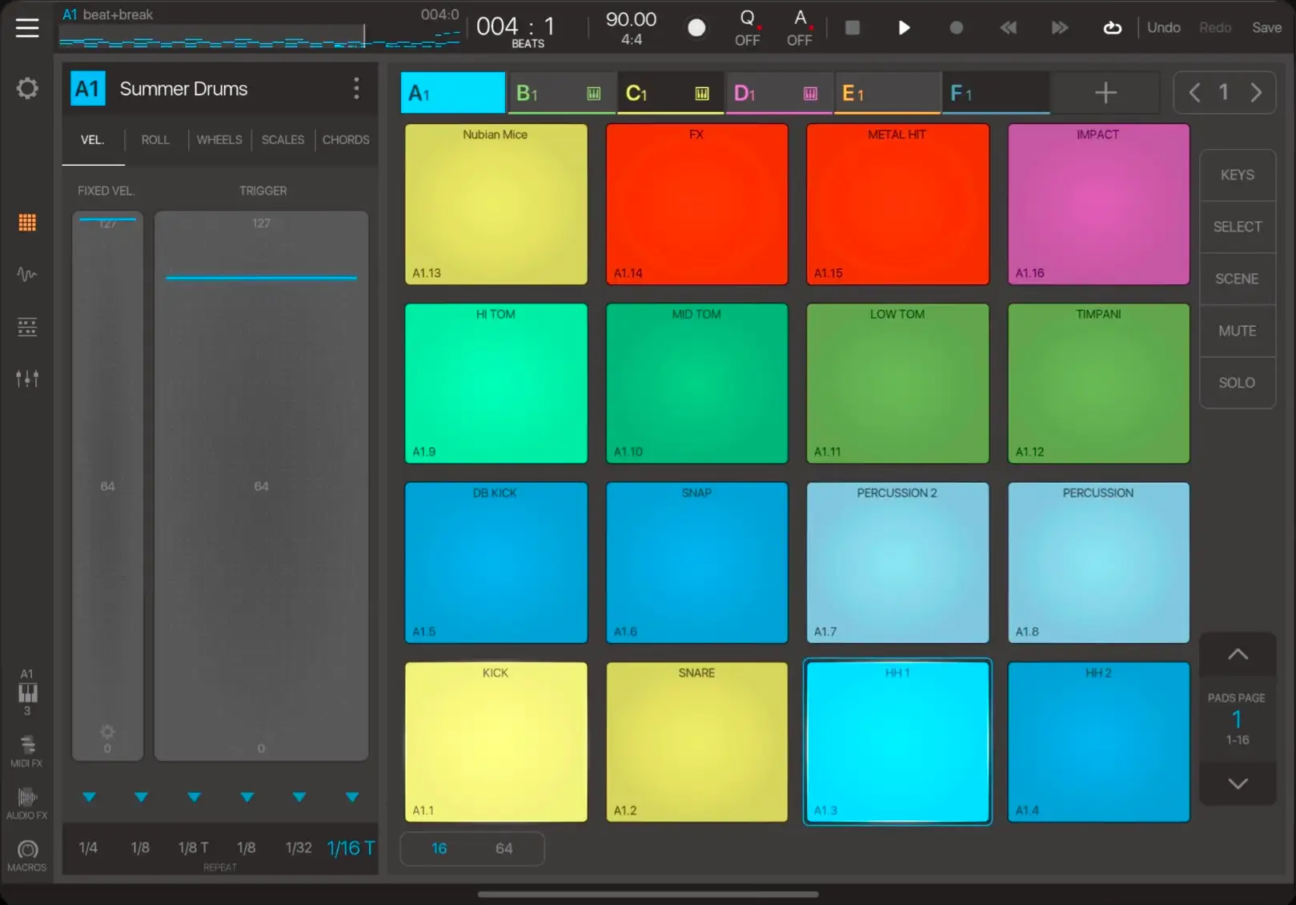Open settings gear in left sidebar

27,88
